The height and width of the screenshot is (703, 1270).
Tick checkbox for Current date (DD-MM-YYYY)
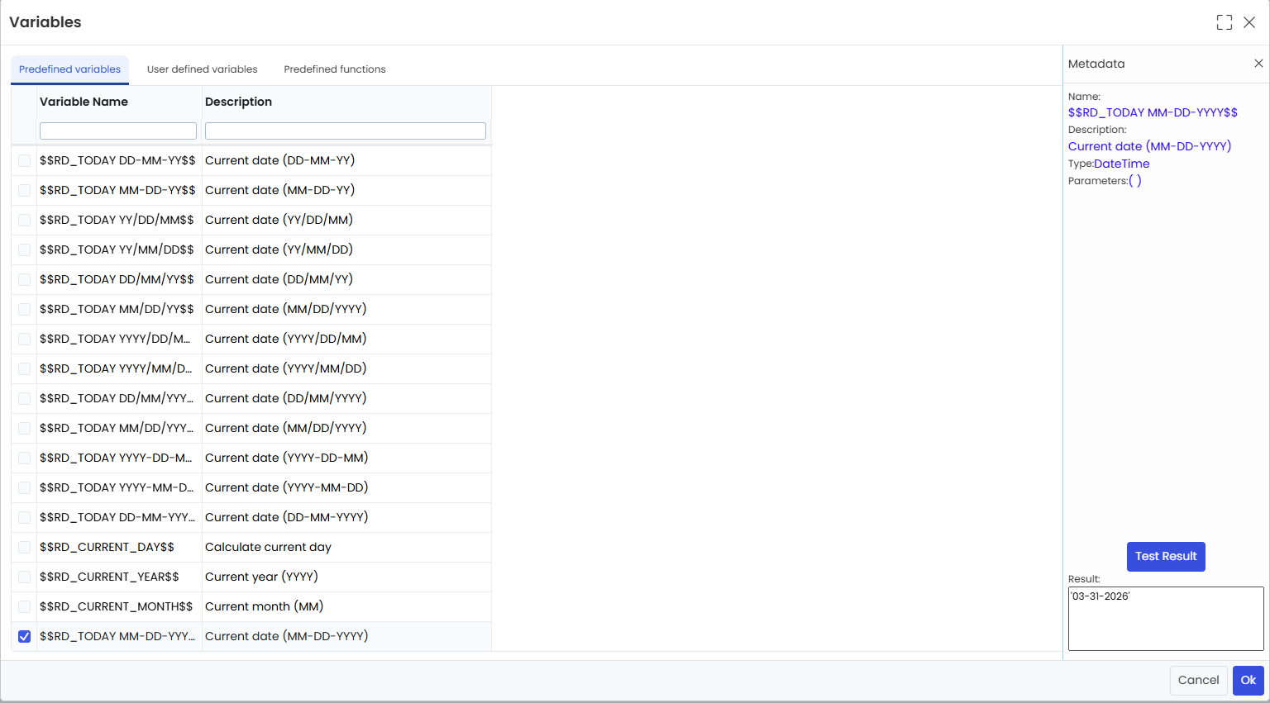[25, 517]
